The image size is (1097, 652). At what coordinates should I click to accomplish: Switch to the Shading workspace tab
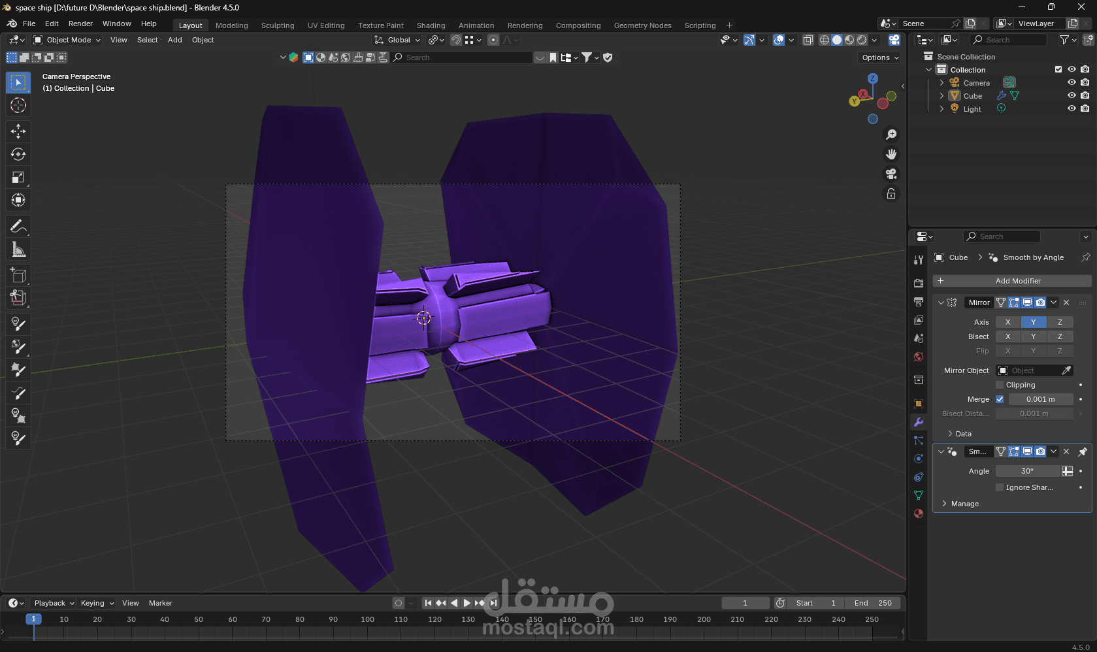431,25
